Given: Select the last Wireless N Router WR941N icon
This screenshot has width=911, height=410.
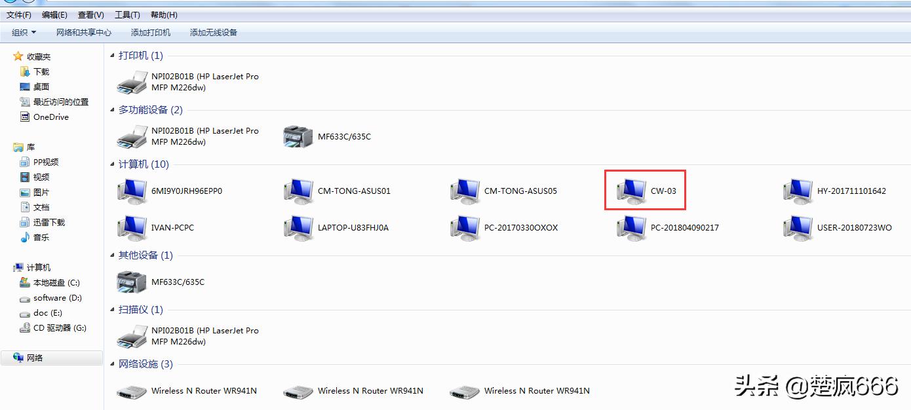Looking at the screenshot, I should (x=465, y=391).
